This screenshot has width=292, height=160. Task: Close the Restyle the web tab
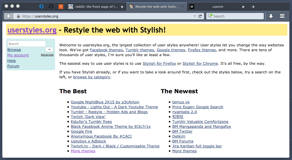tap(183, 7)
